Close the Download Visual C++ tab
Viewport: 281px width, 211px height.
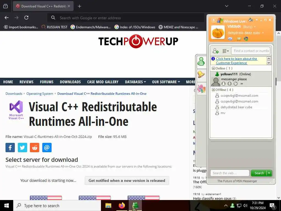coord(69,6)
